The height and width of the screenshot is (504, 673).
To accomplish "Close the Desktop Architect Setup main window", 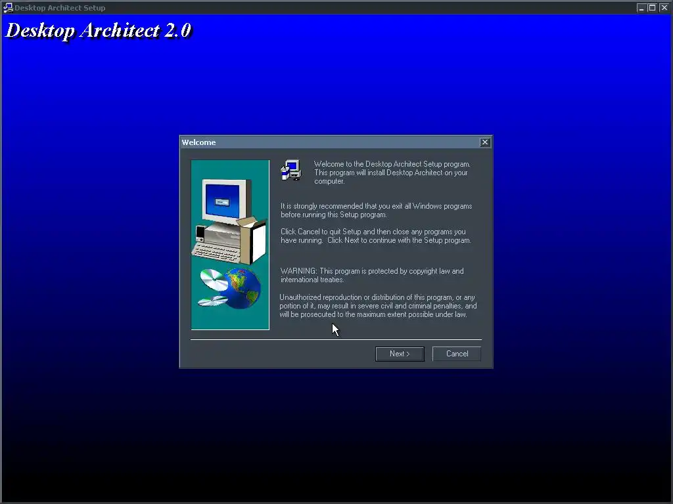I will pos(664,8).
